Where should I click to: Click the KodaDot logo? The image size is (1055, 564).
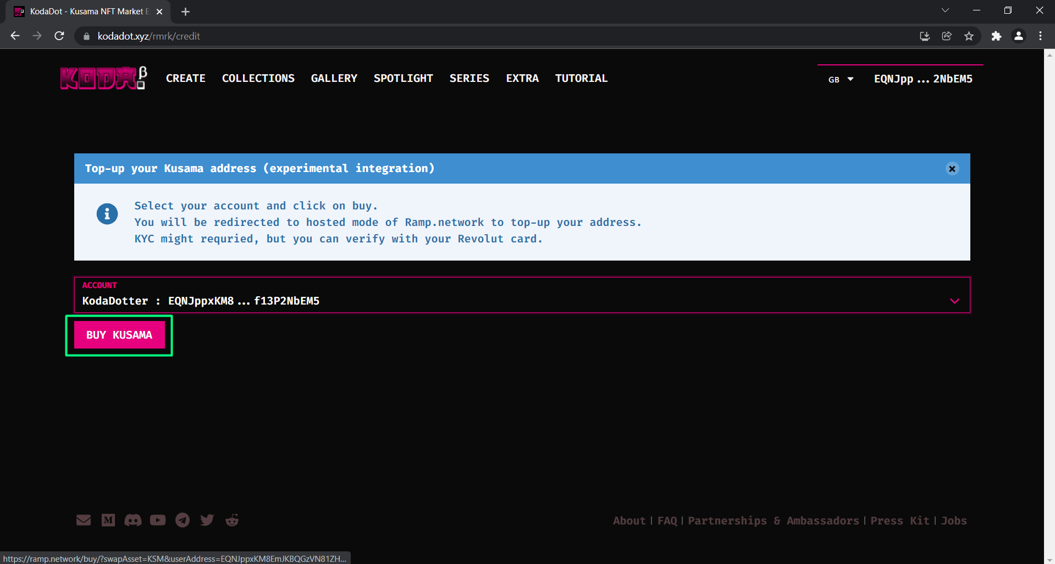(103, 78)
